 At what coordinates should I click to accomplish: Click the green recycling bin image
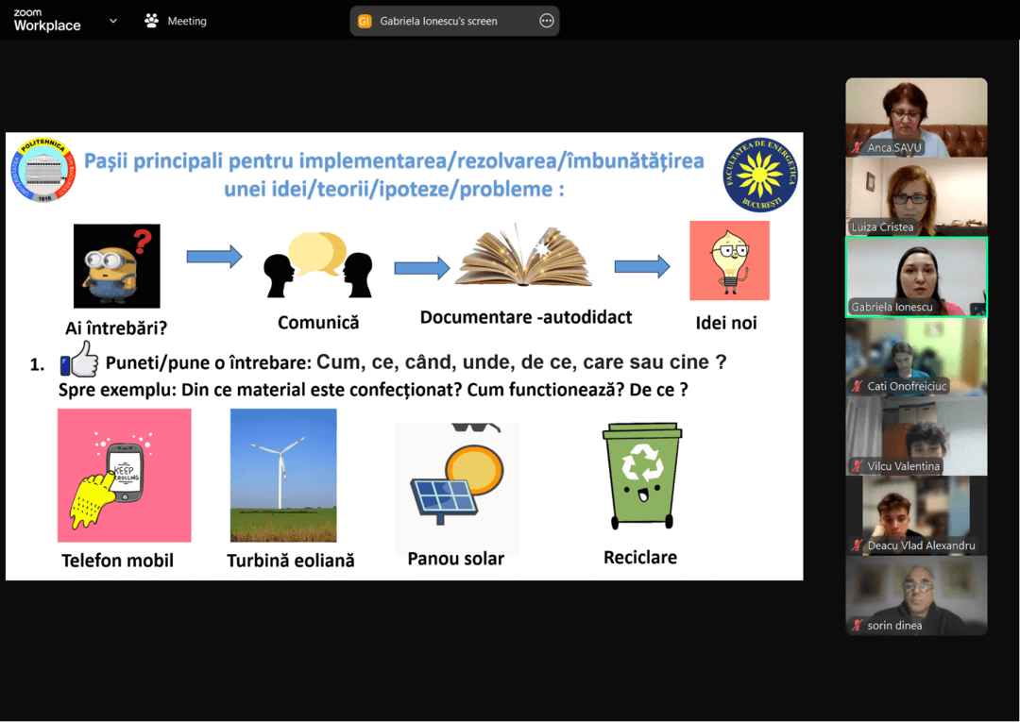pos(642,476)
